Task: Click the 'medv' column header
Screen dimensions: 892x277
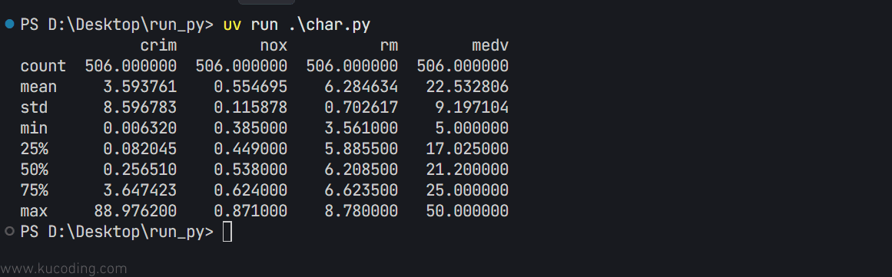Action: (490, 45)
